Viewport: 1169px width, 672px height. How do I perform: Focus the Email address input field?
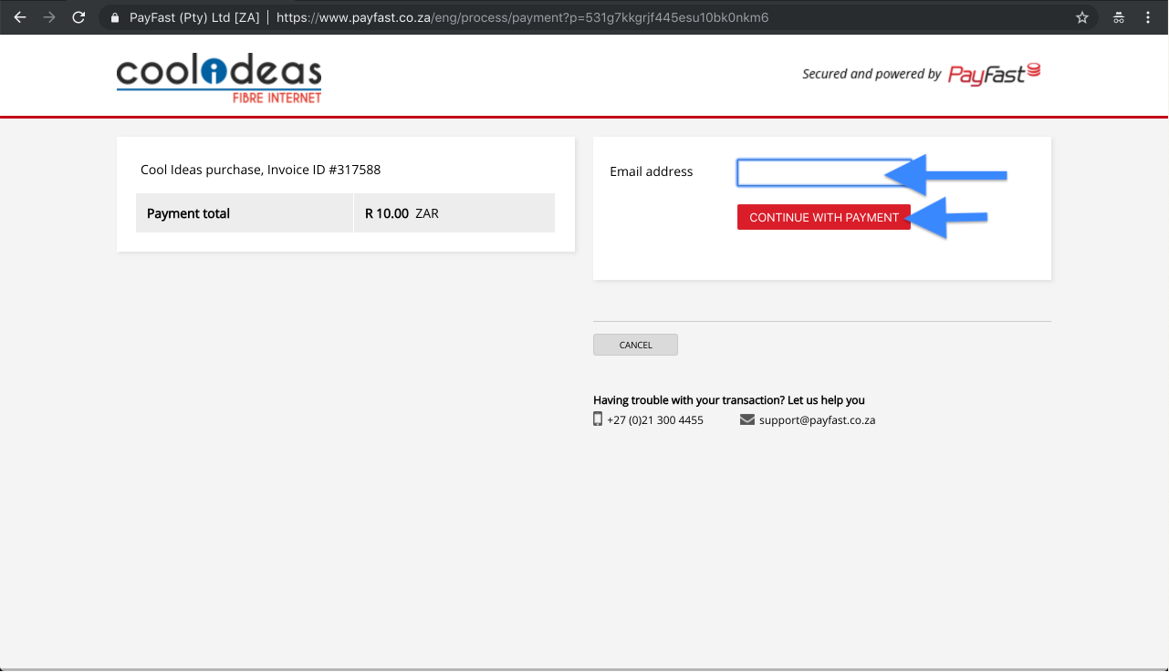[x=824, y=172]
